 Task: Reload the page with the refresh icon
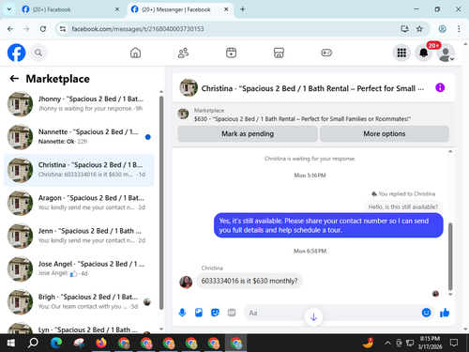click(x=43, y=29)
